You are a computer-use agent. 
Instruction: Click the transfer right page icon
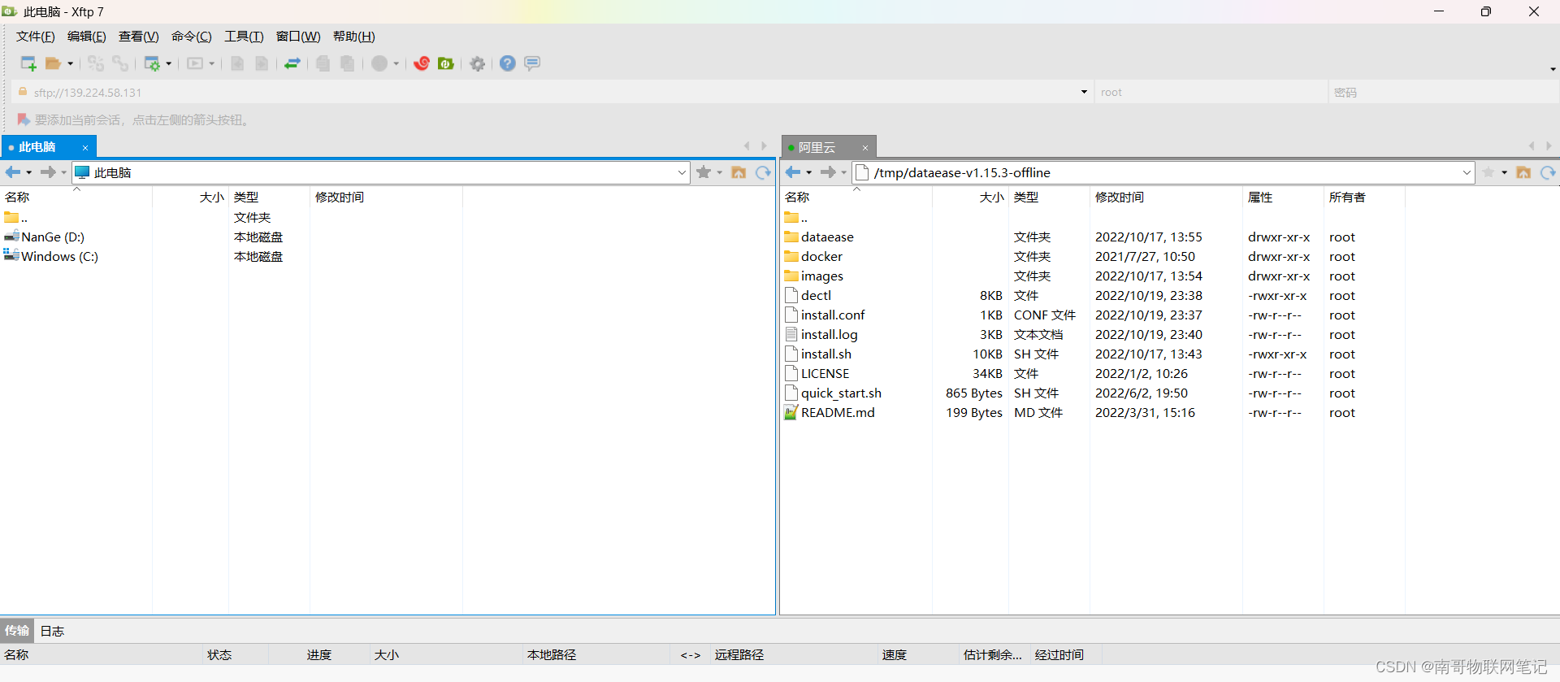click(262, 63)
